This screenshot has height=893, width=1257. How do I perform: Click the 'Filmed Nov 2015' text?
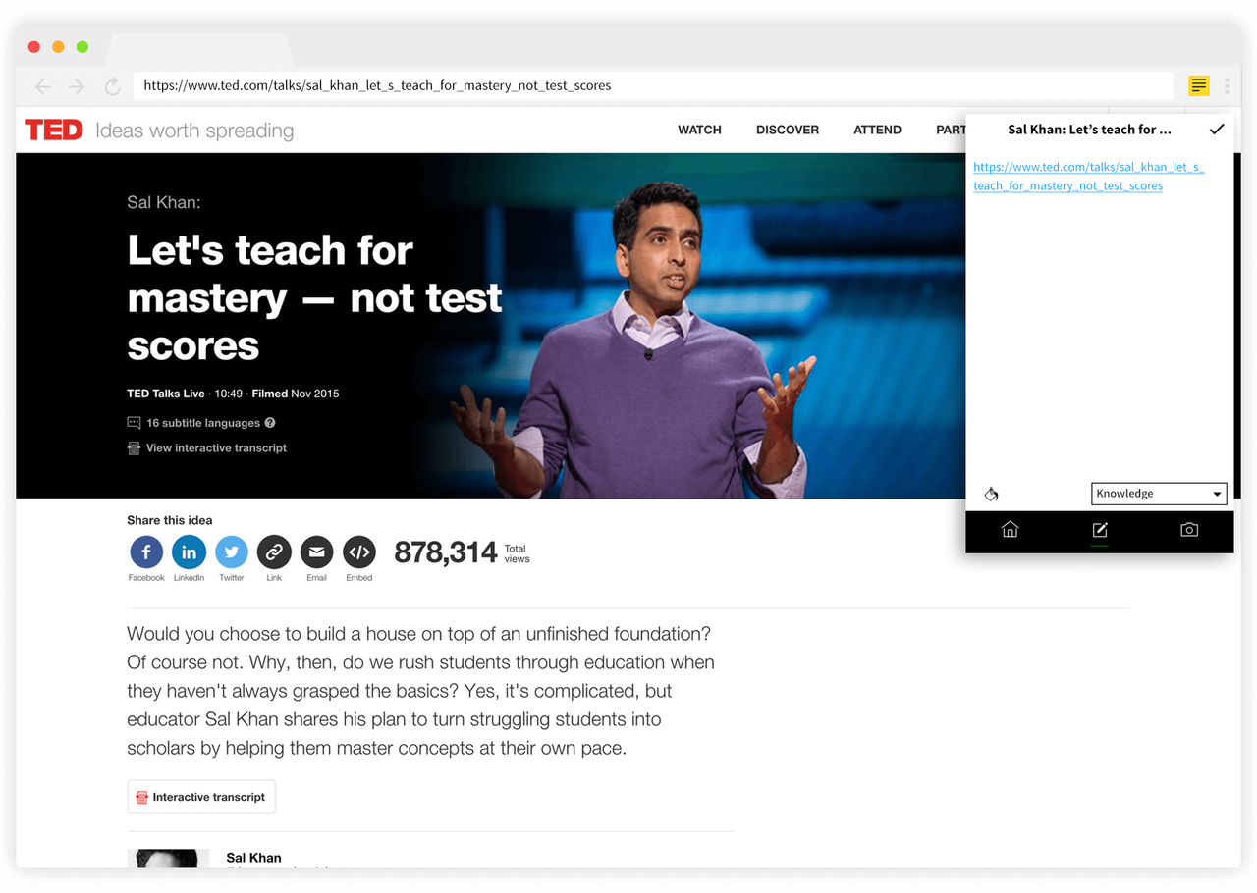[x=296, y=394]
